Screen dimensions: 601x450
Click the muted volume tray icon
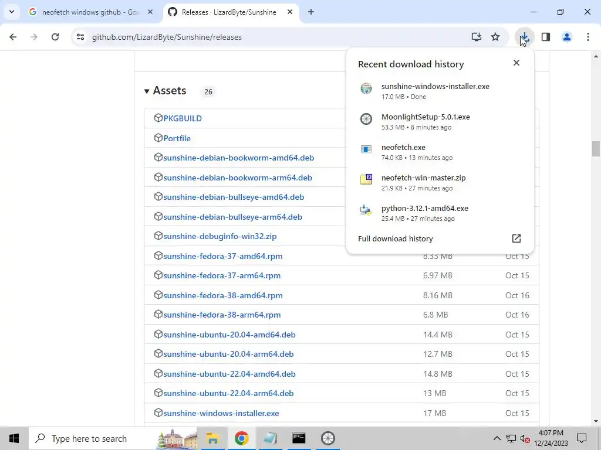[525, 438]
